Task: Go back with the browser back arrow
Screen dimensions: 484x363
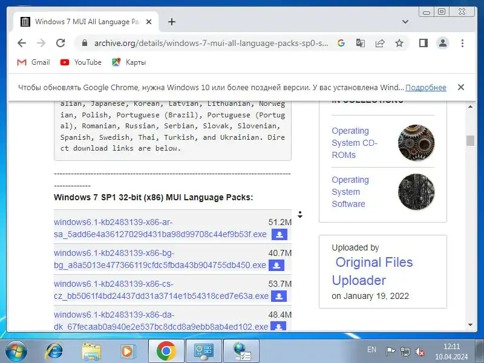Action: click(22, 43)
